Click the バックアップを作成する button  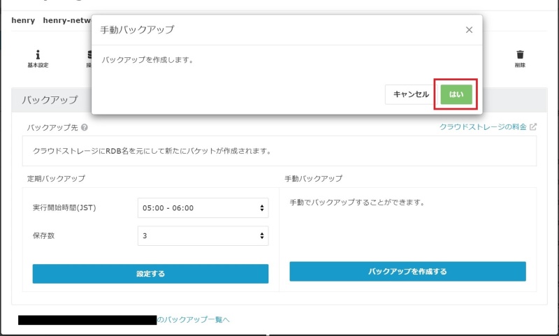[x=407, y=272]
